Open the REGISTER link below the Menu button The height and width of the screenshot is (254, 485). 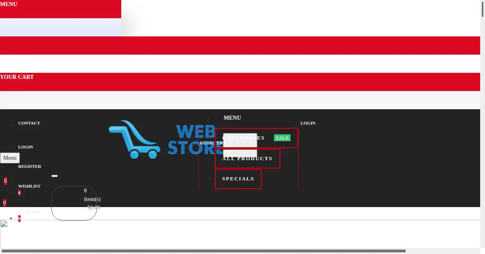[x=30, y=166]
